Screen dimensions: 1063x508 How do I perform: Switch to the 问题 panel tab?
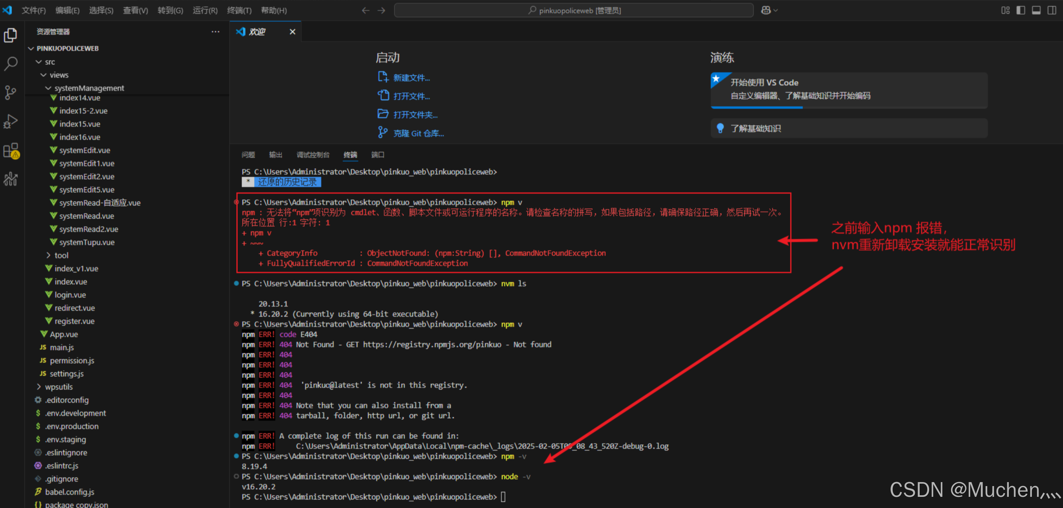(x=248, y=155)
